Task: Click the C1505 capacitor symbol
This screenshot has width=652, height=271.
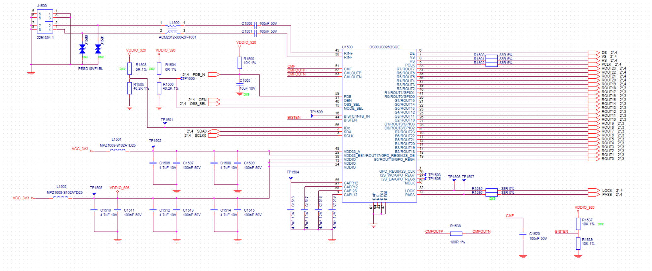Action: [x=240, y=85]
